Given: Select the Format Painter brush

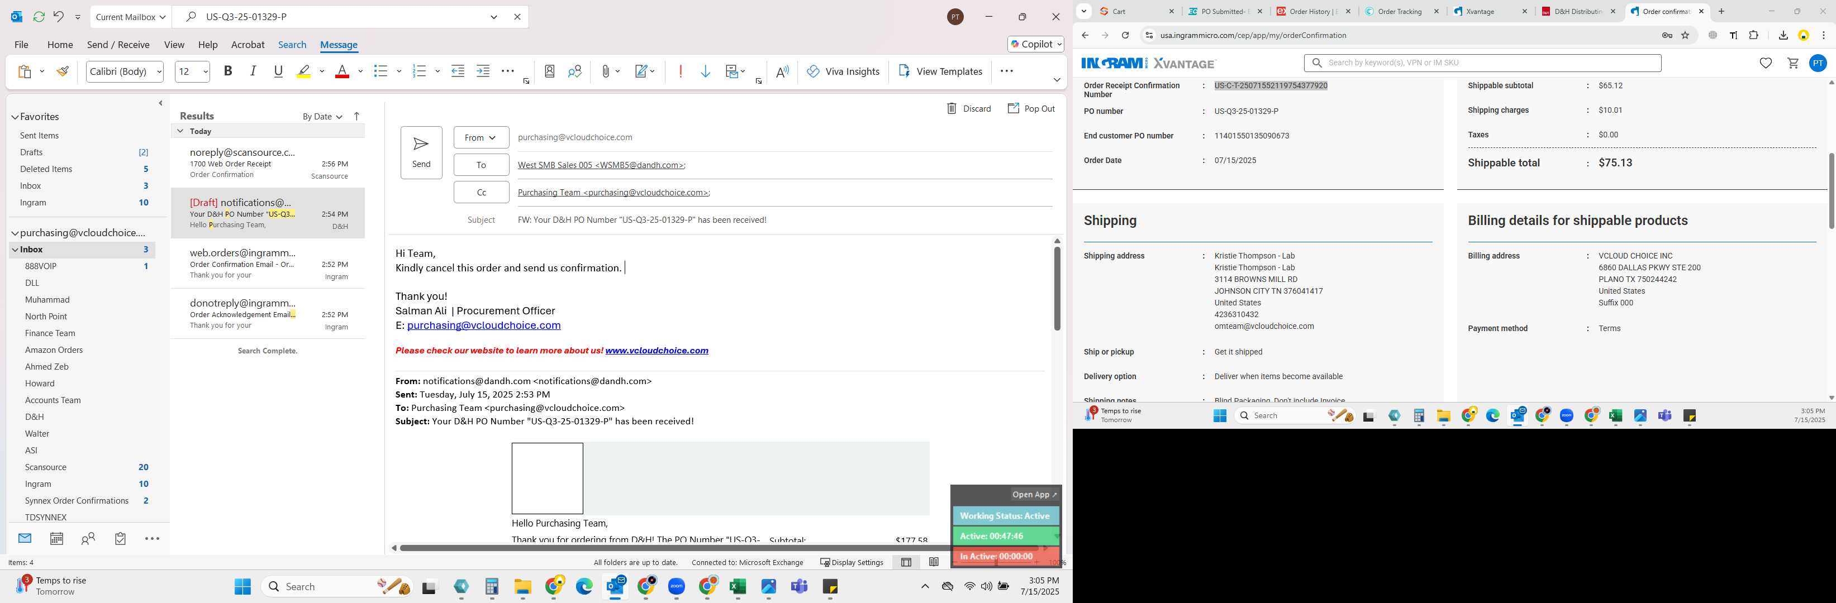Looking at the screenshot, I should pyautogui.click(x=63, y=71).
